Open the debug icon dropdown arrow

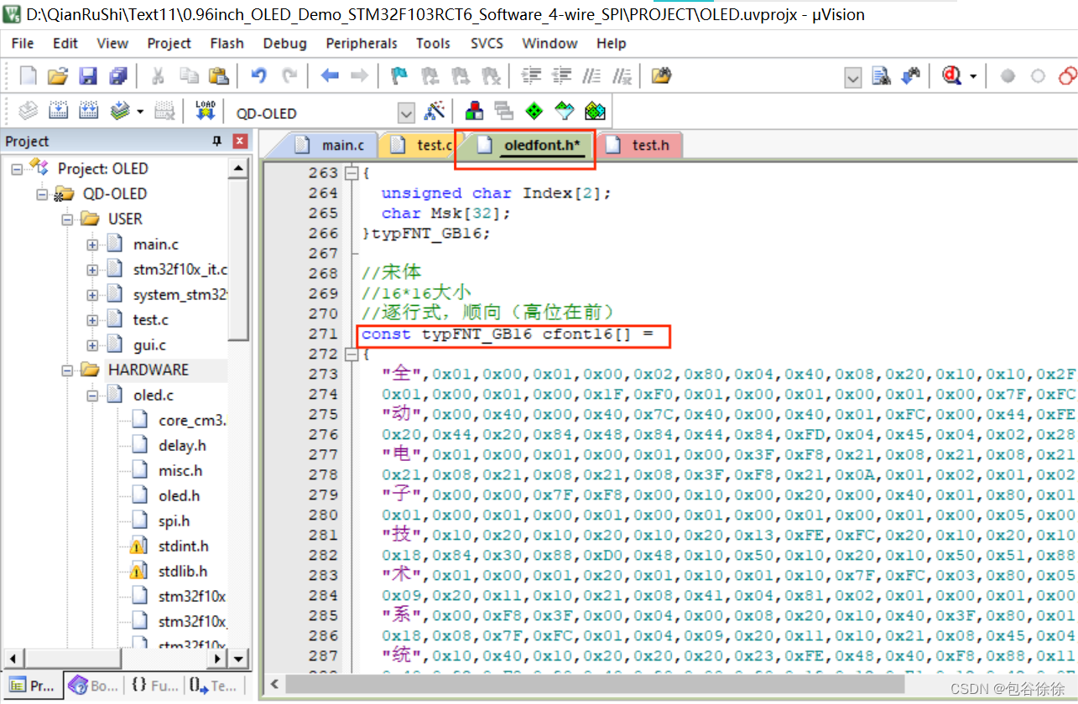pyautogui.click(x=972, y=76)
